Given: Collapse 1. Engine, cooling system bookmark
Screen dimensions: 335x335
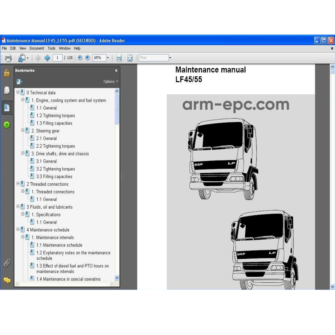Looking at the screenshot, I should (23, 99).
